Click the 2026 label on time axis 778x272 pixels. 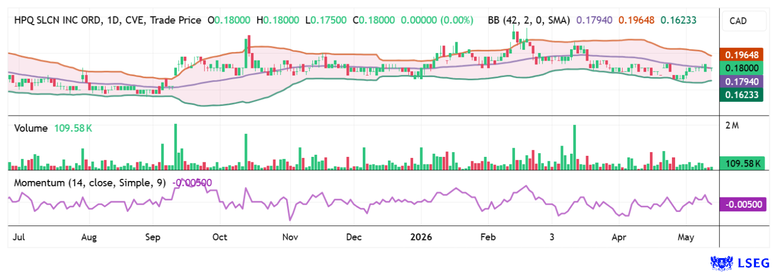tap(421, 237)
